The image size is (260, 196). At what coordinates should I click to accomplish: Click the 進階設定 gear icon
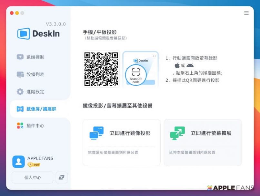[20, 92]
